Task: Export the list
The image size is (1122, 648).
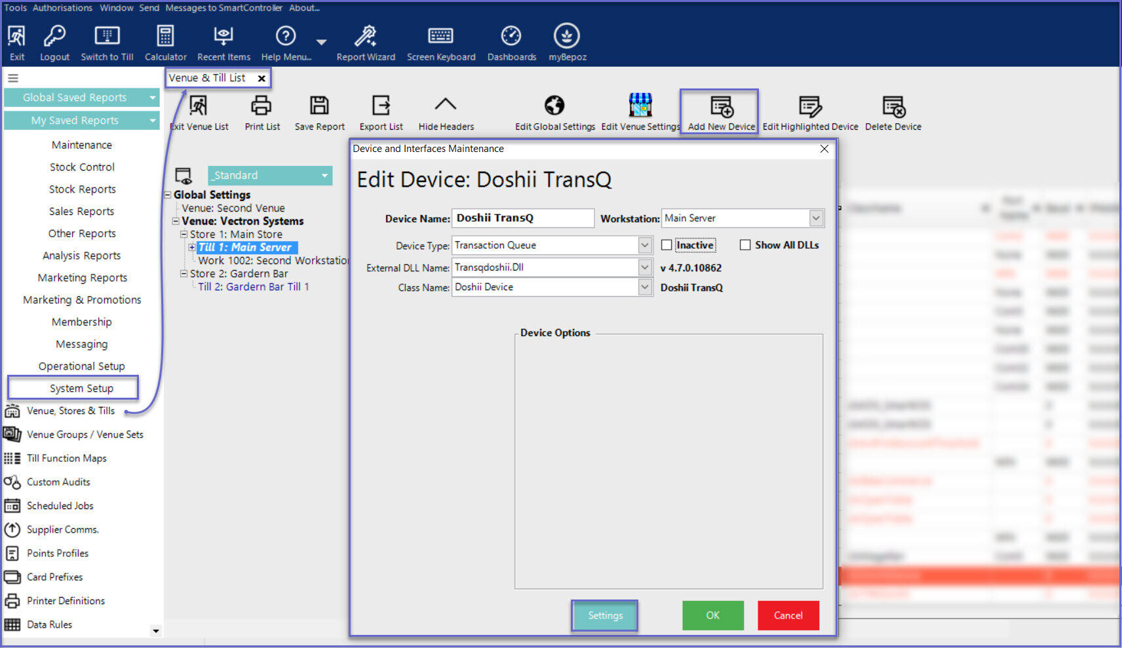Action: tap(381, 113)
